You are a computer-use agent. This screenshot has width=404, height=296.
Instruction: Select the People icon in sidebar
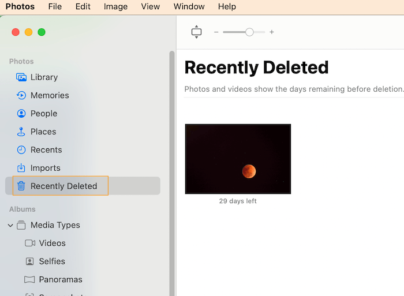(21, 114)
